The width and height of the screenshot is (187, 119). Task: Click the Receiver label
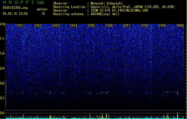(60, 10)
